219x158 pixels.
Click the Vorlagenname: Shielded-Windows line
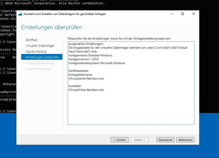tap(90, 55)
